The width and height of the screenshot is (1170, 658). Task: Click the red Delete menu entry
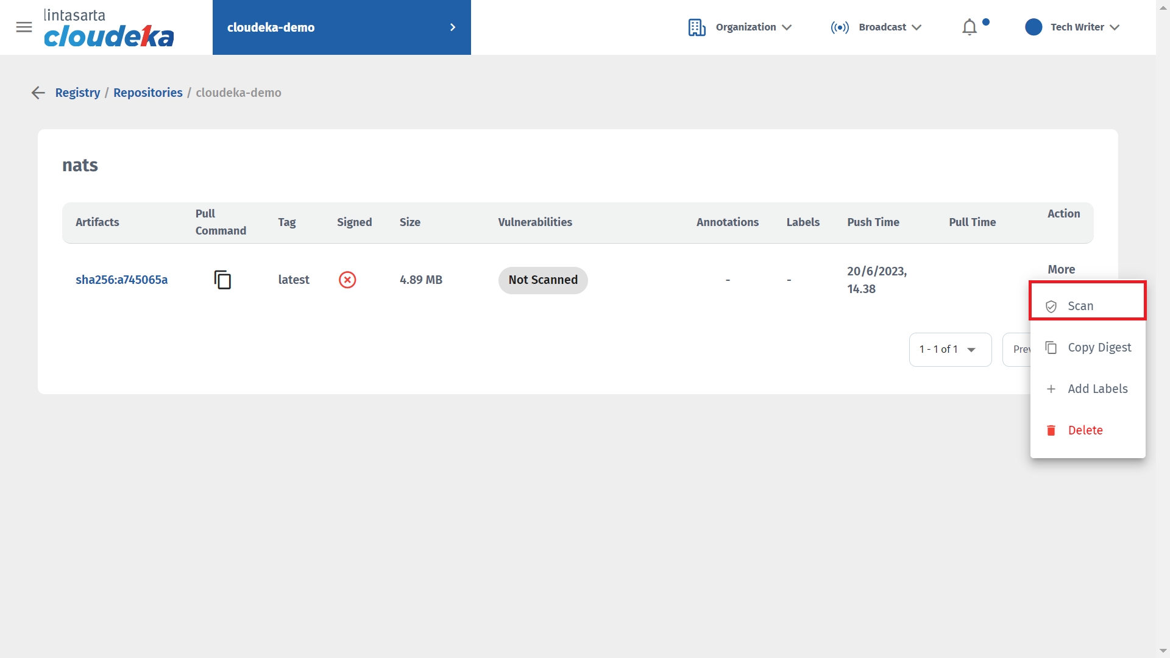1085,430
